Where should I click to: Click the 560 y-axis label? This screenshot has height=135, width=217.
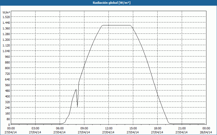(8, 85)
